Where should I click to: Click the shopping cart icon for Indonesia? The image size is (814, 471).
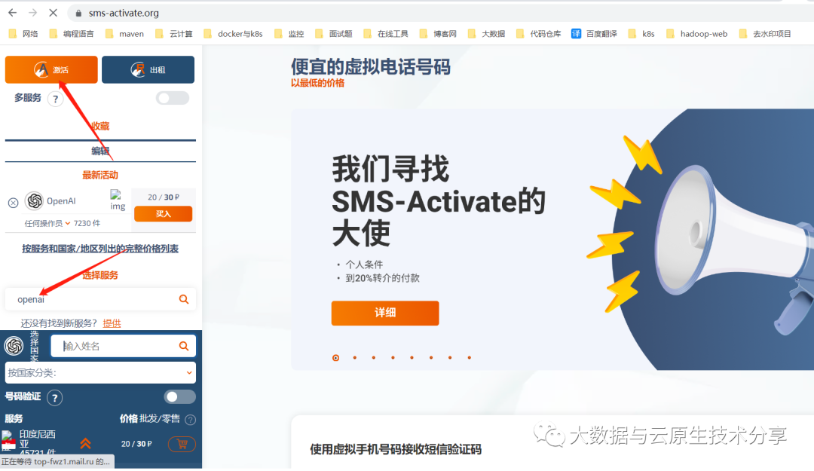(182, 444)
